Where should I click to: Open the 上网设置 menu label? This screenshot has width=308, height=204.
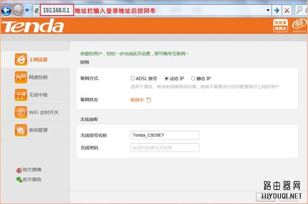pos(38,59)
